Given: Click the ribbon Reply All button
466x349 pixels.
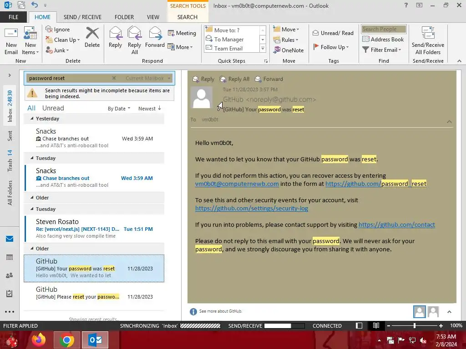Looking at the screenshot, I should (x=134, y=40).
